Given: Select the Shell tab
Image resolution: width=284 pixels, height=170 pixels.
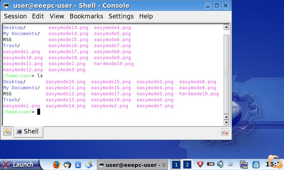Looking at the screenshot, I should coord(28,132).
